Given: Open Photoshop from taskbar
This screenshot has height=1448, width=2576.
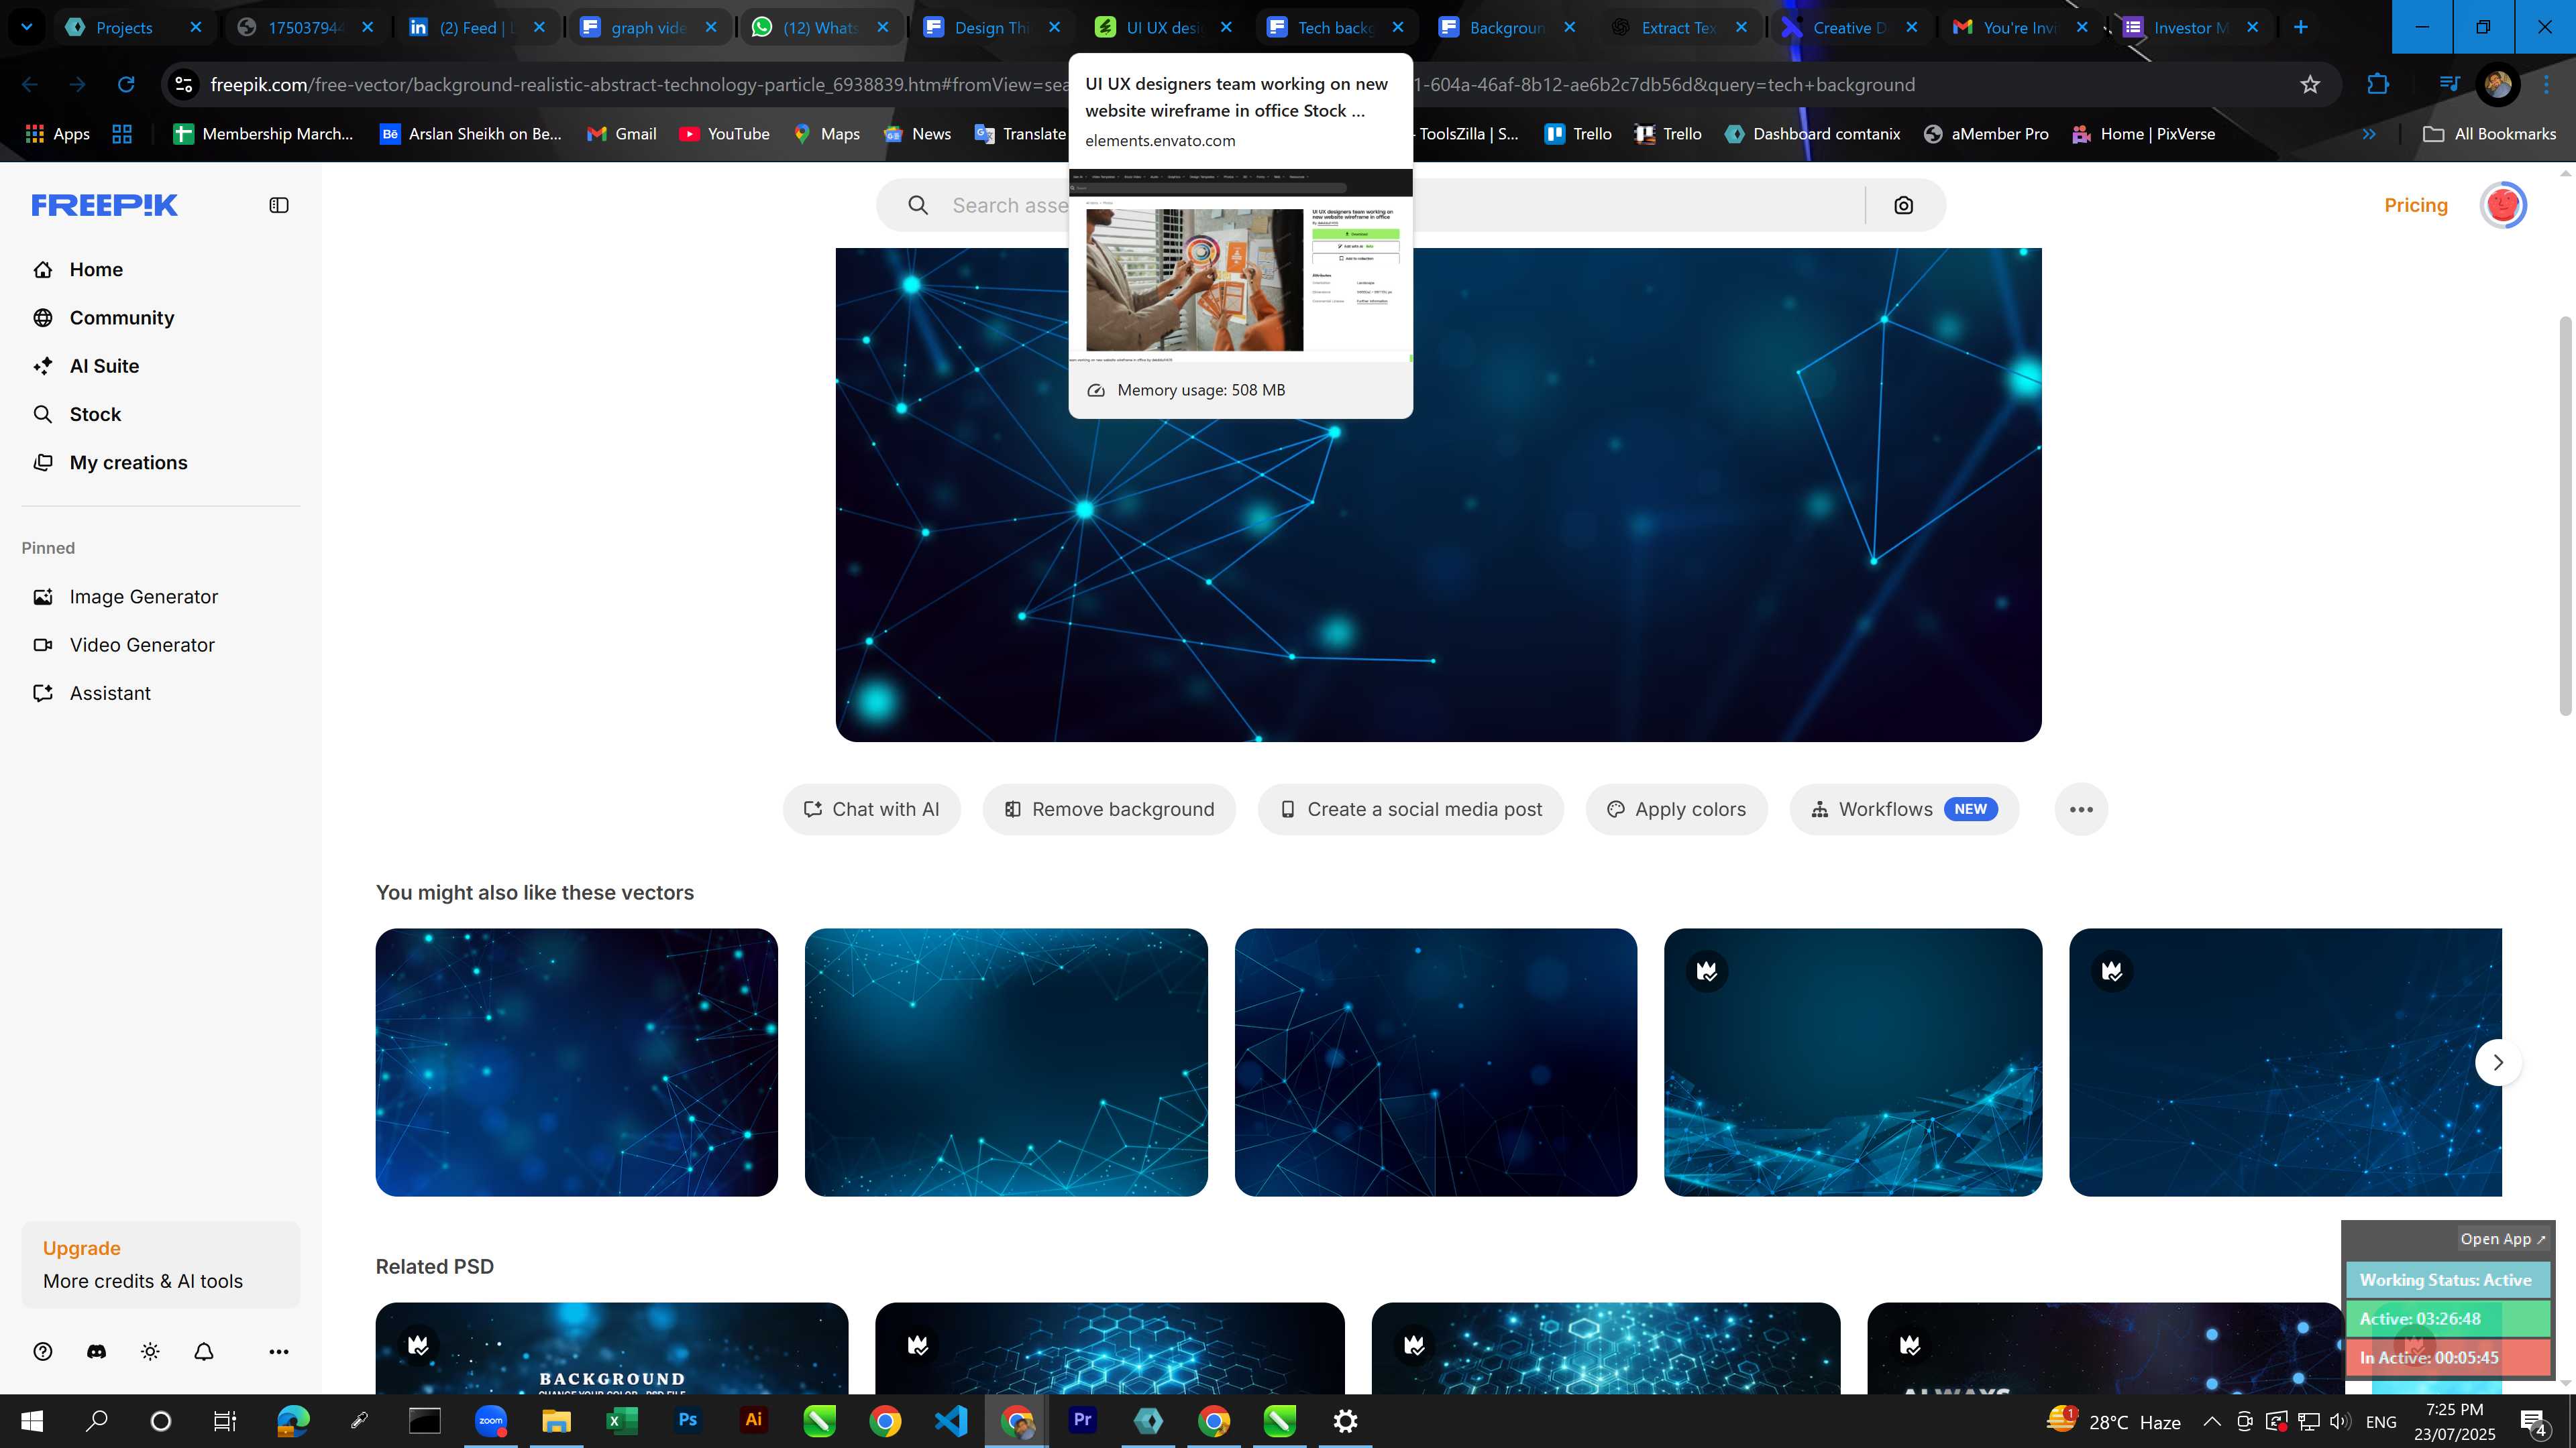Looking at the screenshot, I should click(x=687, y=1421).
